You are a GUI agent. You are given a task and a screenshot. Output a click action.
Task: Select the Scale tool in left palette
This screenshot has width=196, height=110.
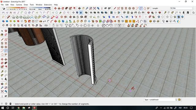[x=2, y=67]
